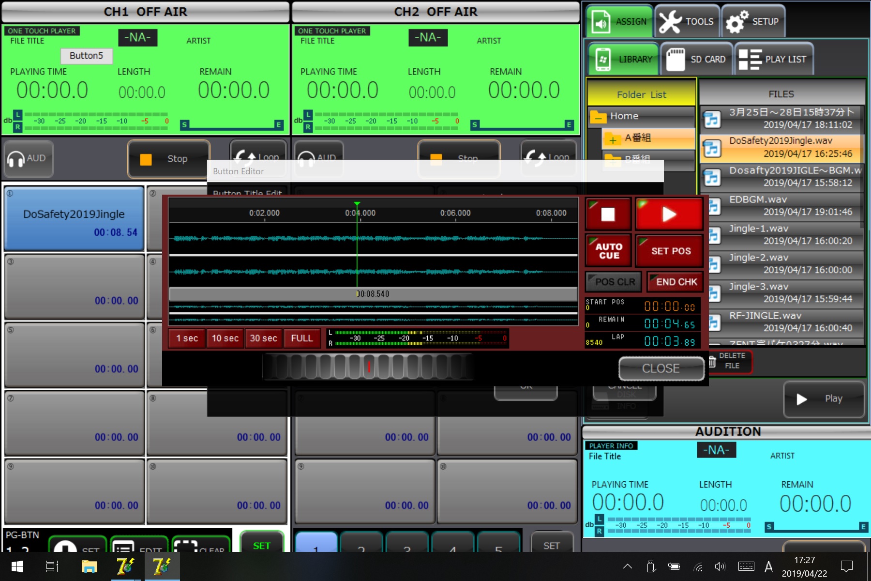Toggle CH1 AUD headphone monitoring
871x581 pixels.
[x=27, y=159]
